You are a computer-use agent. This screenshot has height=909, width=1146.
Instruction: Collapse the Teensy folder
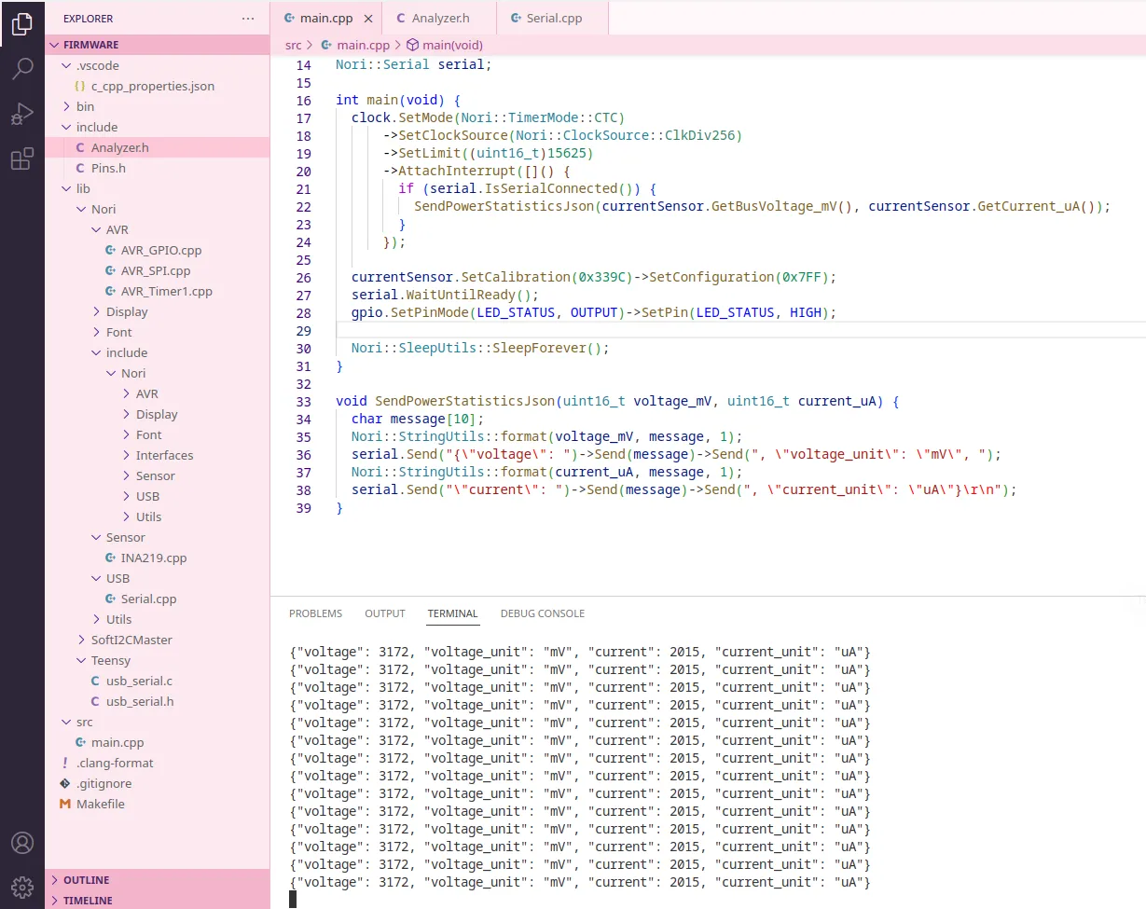click(110, 660)
